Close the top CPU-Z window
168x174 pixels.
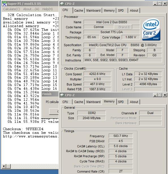click(165, 4)
